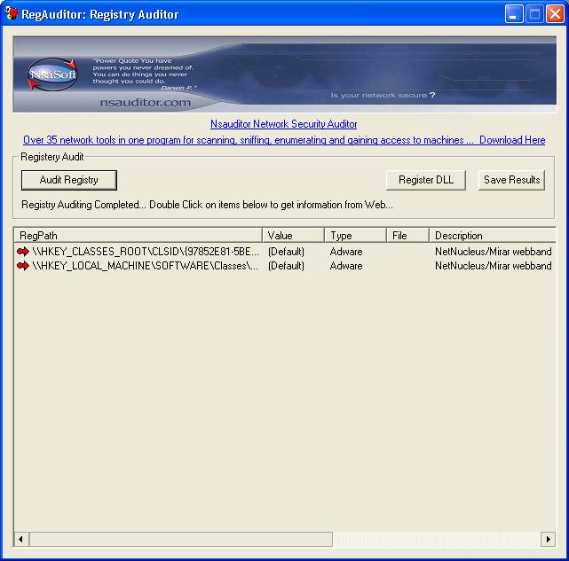Click red arrow icon of HKEY_CLASSES_ROOT row
The width and height of the screenshot is (569, 561).
(23, 251)
